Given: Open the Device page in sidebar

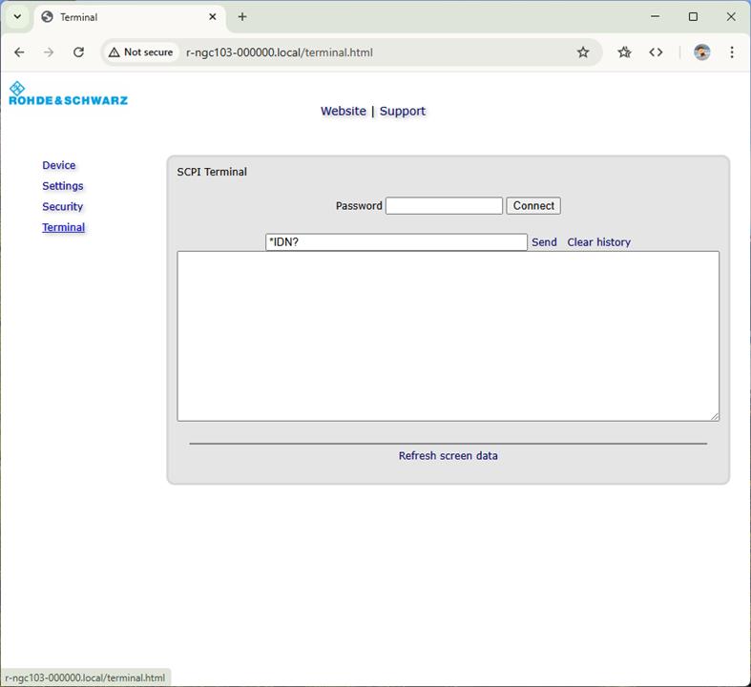Looking at the screenshot, I should click(59, 165).
